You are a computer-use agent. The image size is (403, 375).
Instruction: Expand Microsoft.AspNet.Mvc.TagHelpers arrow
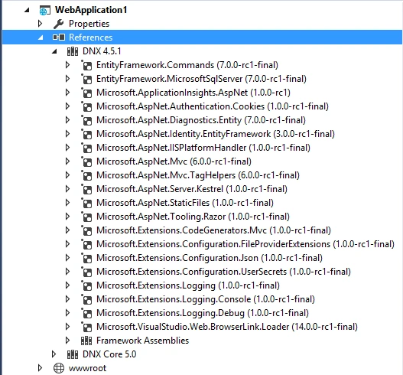67,175
